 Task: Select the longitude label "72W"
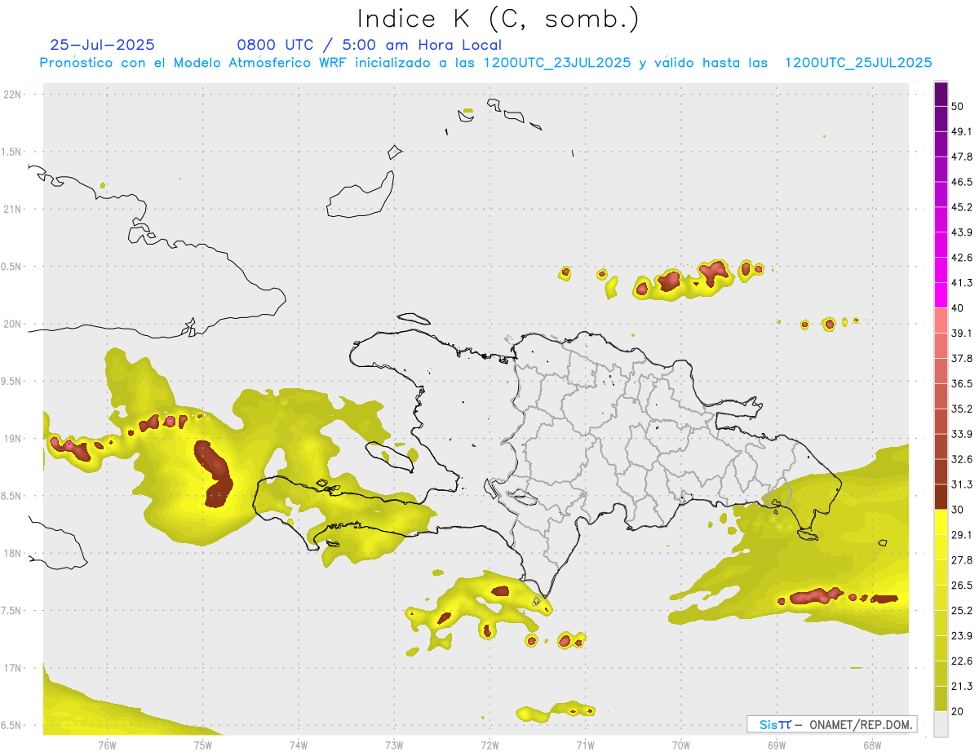[x=489, y=745]
